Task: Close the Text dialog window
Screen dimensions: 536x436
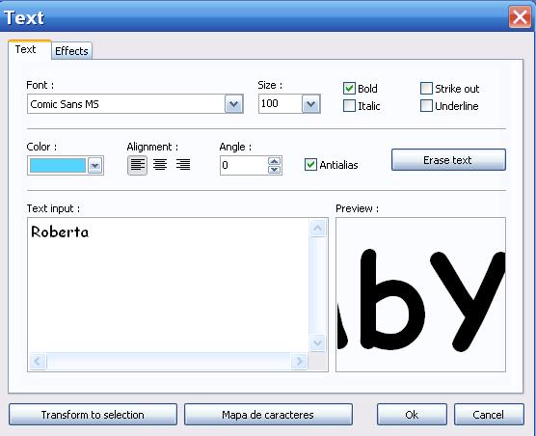Action: pos(520,16)
